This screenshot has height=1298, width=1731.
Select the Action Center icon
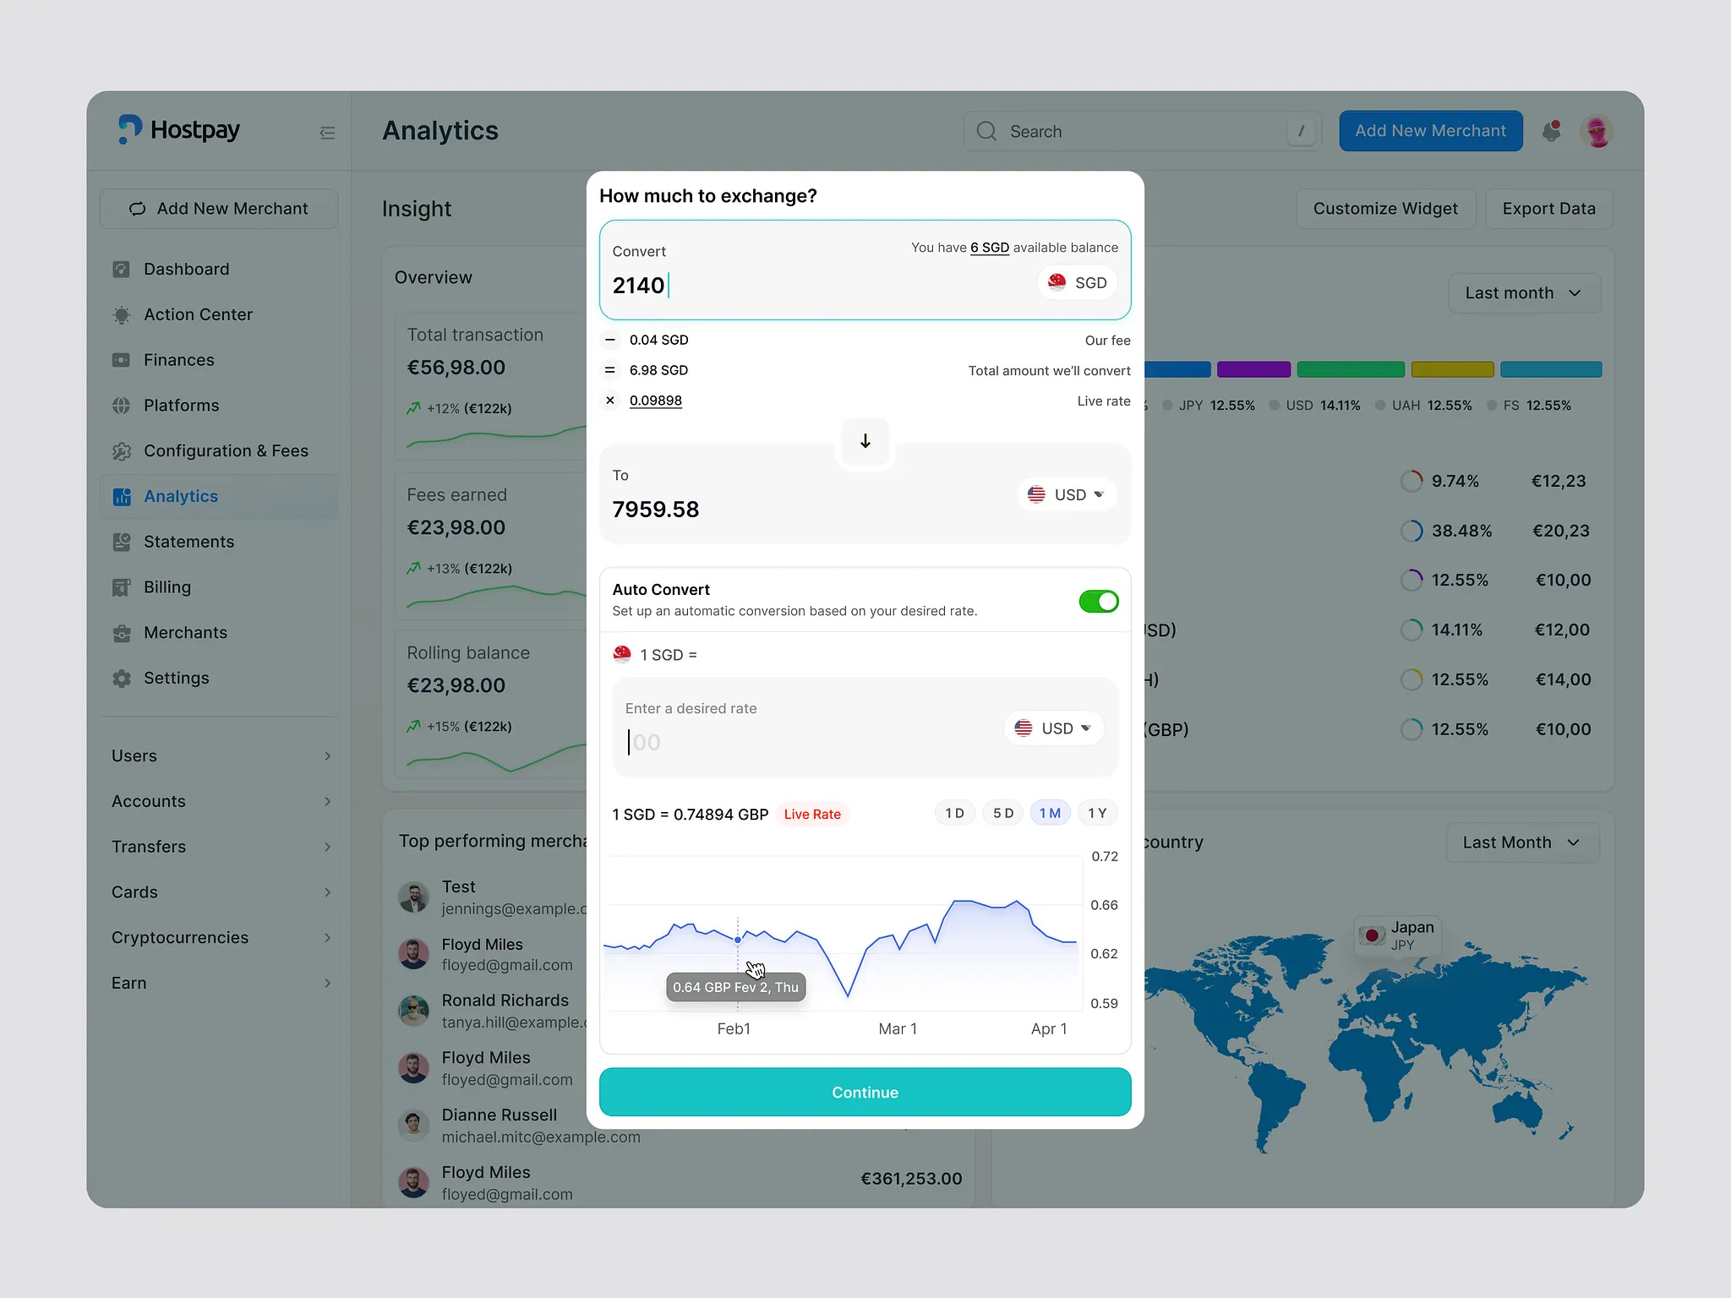click(x=122, y=314)
